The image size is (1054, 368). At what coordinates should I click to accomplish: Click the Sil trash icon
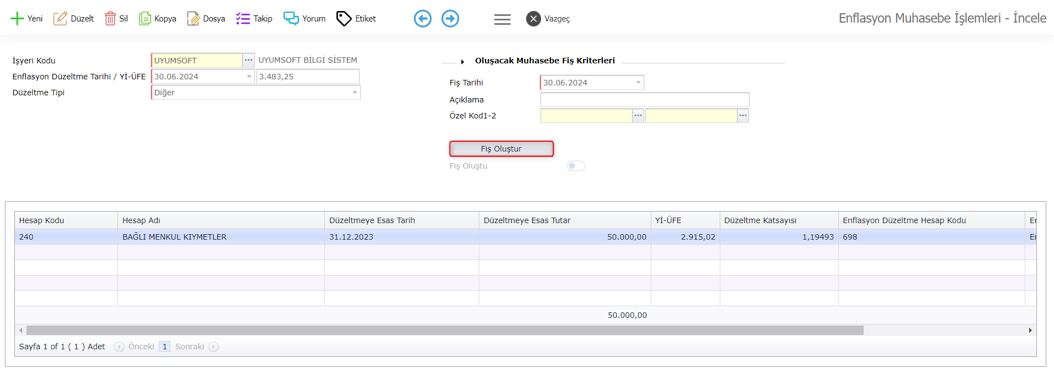[x=110, y=19]
